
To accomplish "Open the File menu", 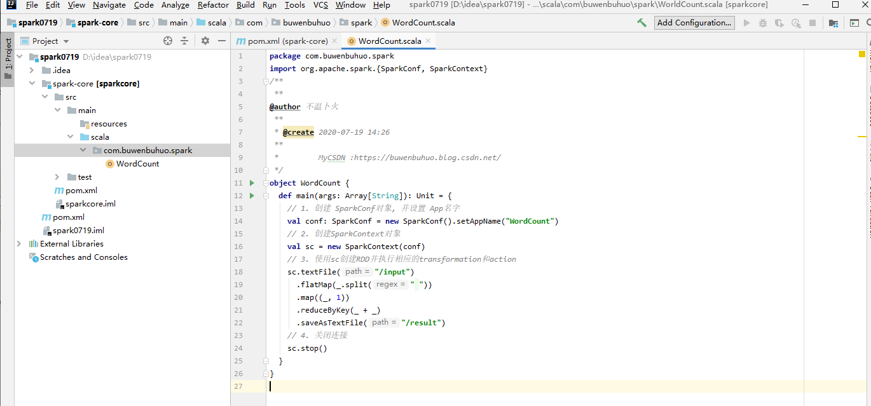I will click(x=32, y=5).
